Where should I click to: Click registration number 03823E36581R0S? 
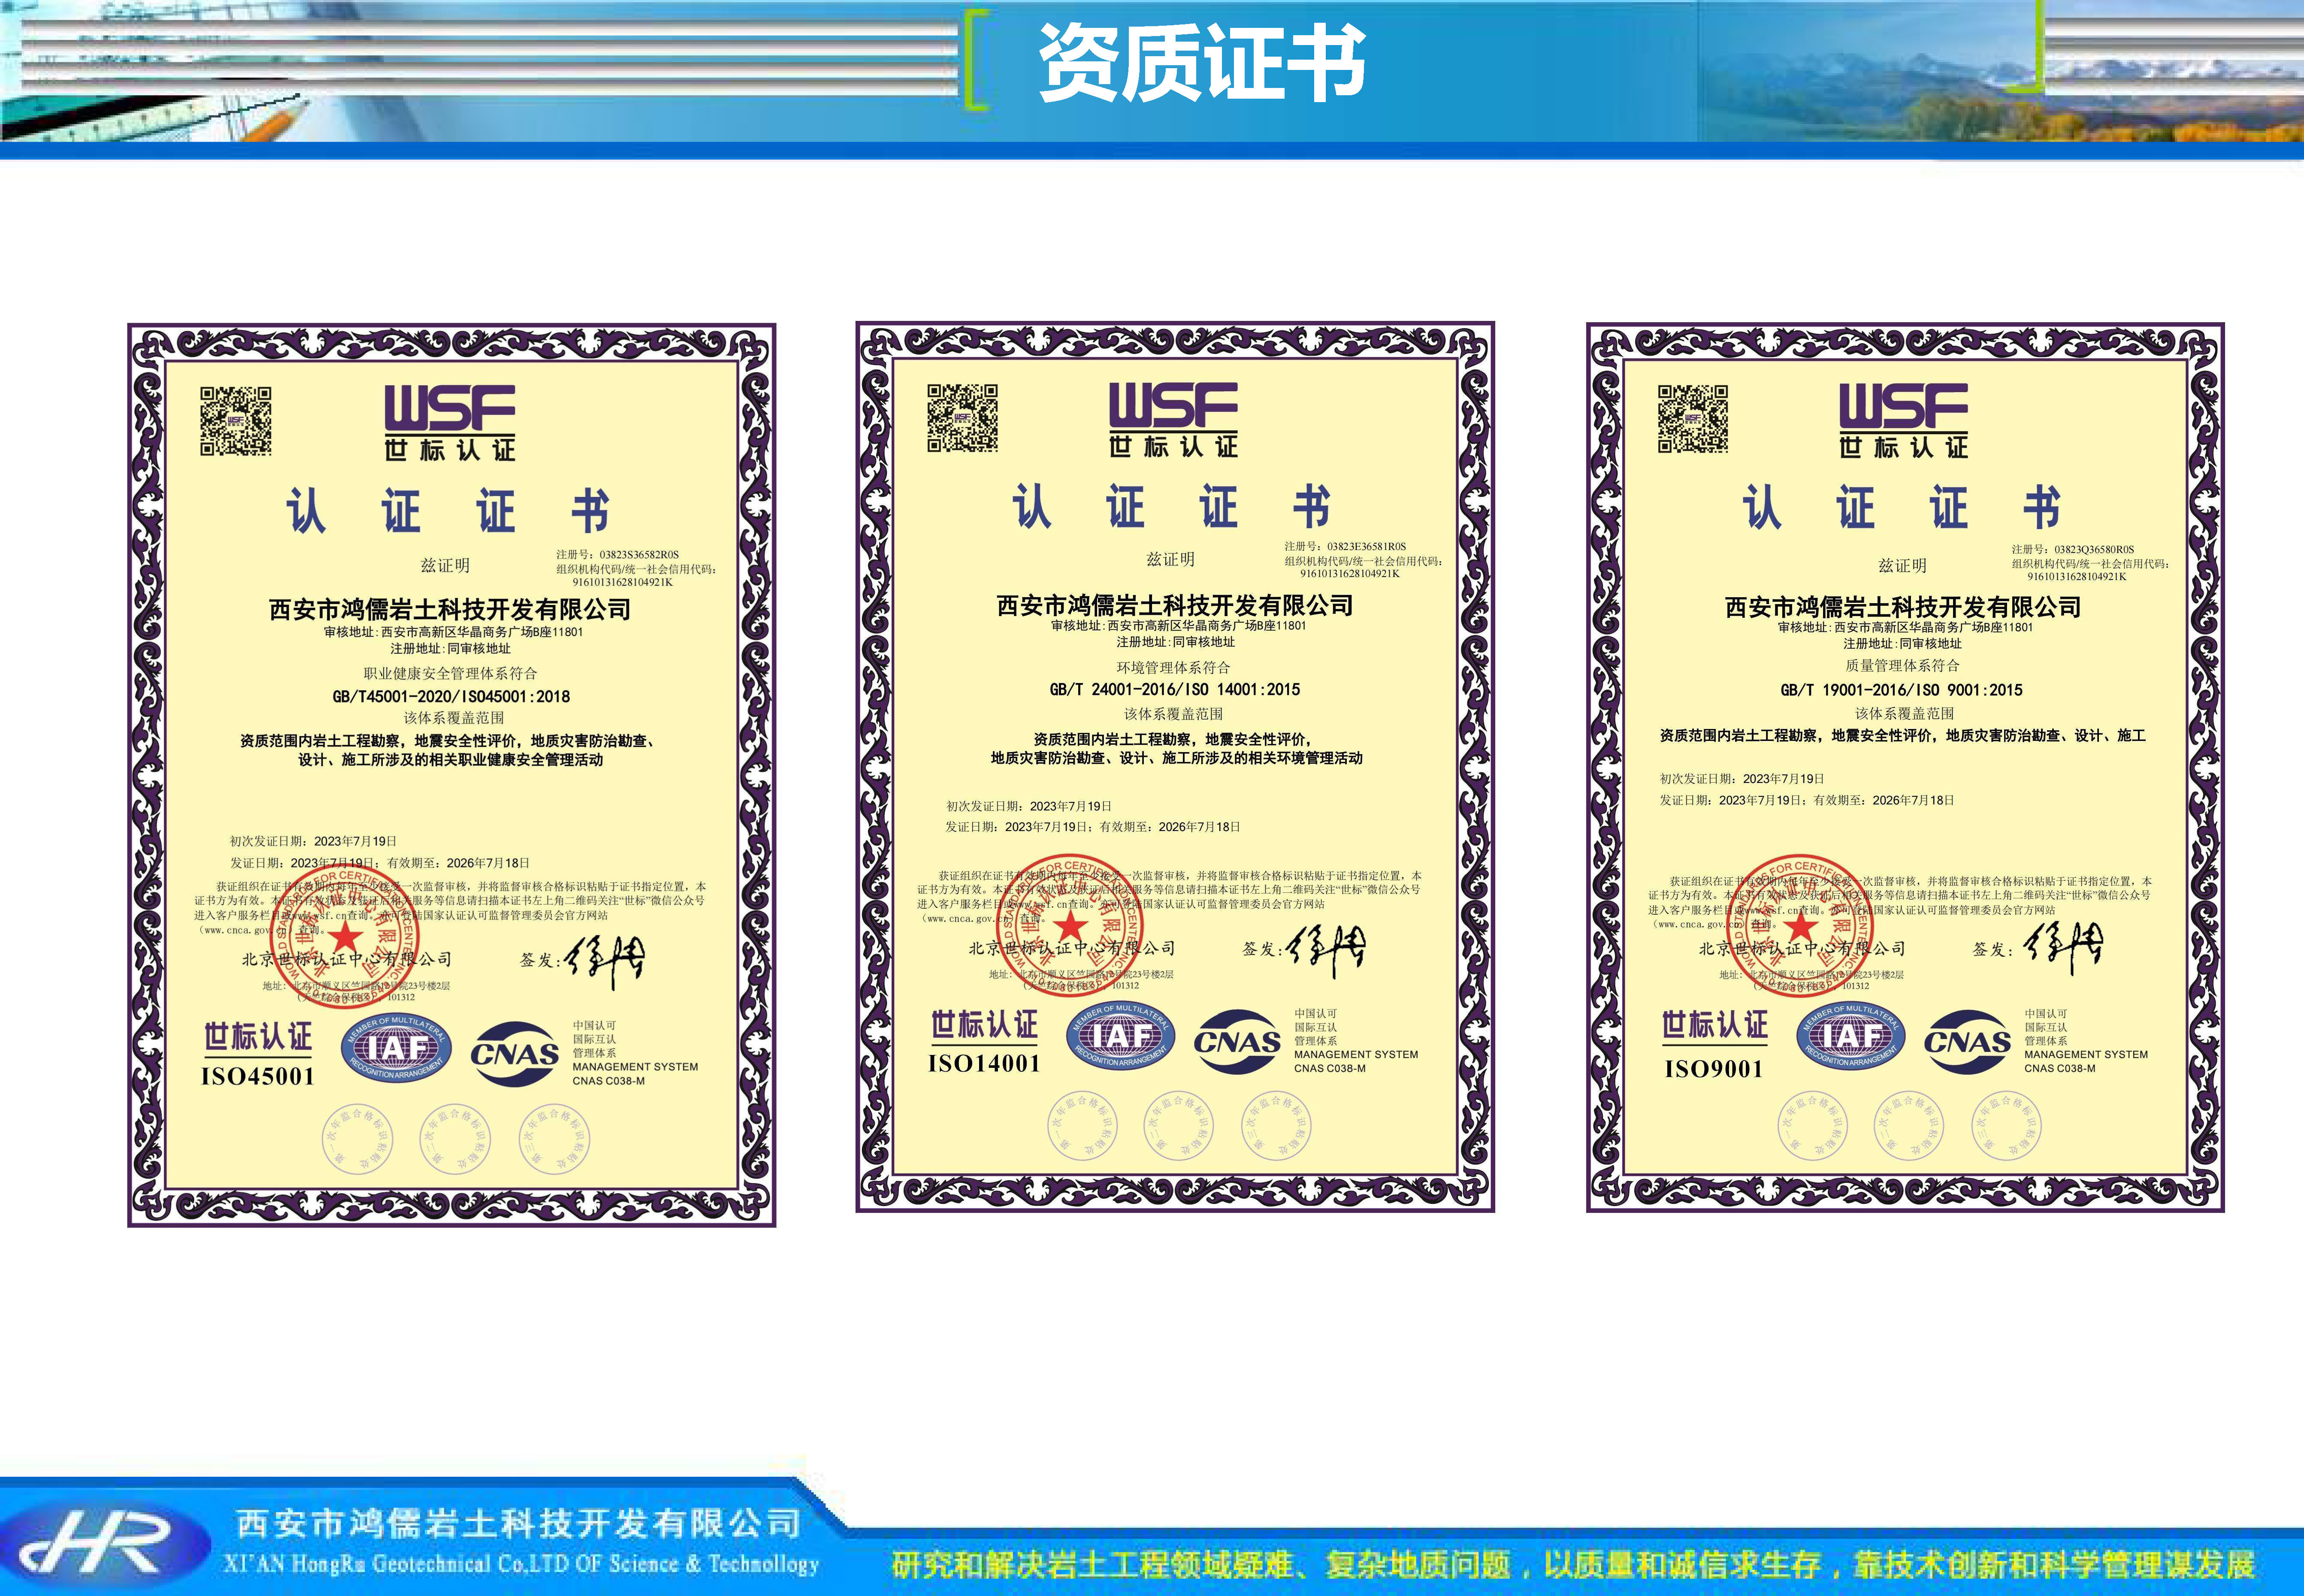1367,546
